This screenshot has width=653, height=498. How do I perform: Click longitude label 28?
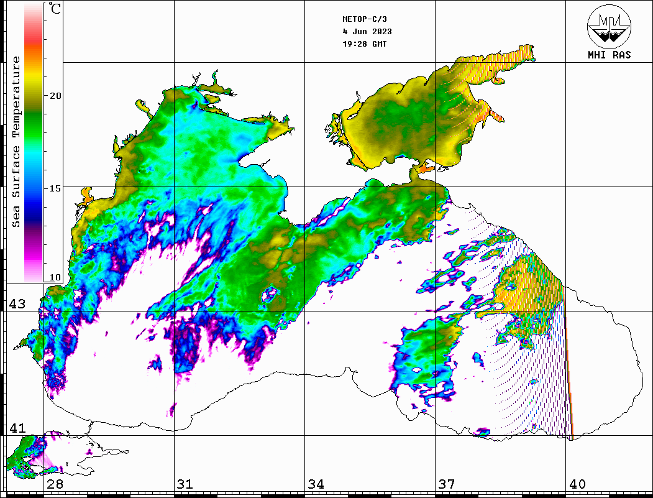pyautogui.click(x=55, y=484)
